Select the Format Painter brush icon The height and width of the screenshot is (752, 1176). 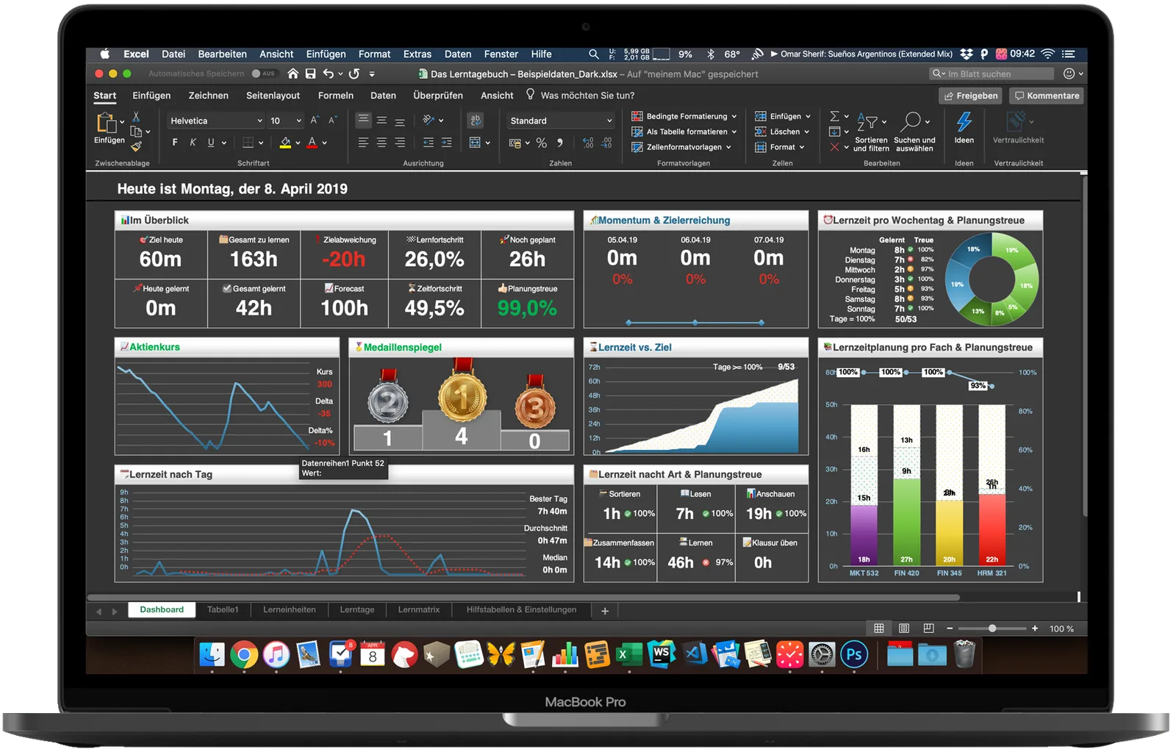tap(136, 147)
